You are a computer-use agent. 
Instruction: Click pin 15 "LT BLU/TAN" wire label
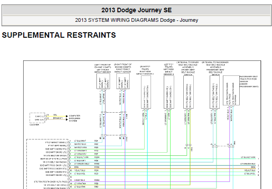click(x=80, y=187)
